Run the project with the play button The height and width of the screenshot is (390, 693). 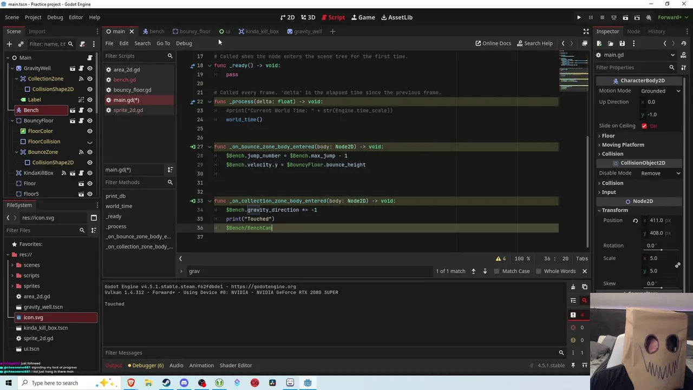pyautogui.click(x=579, y=17)
